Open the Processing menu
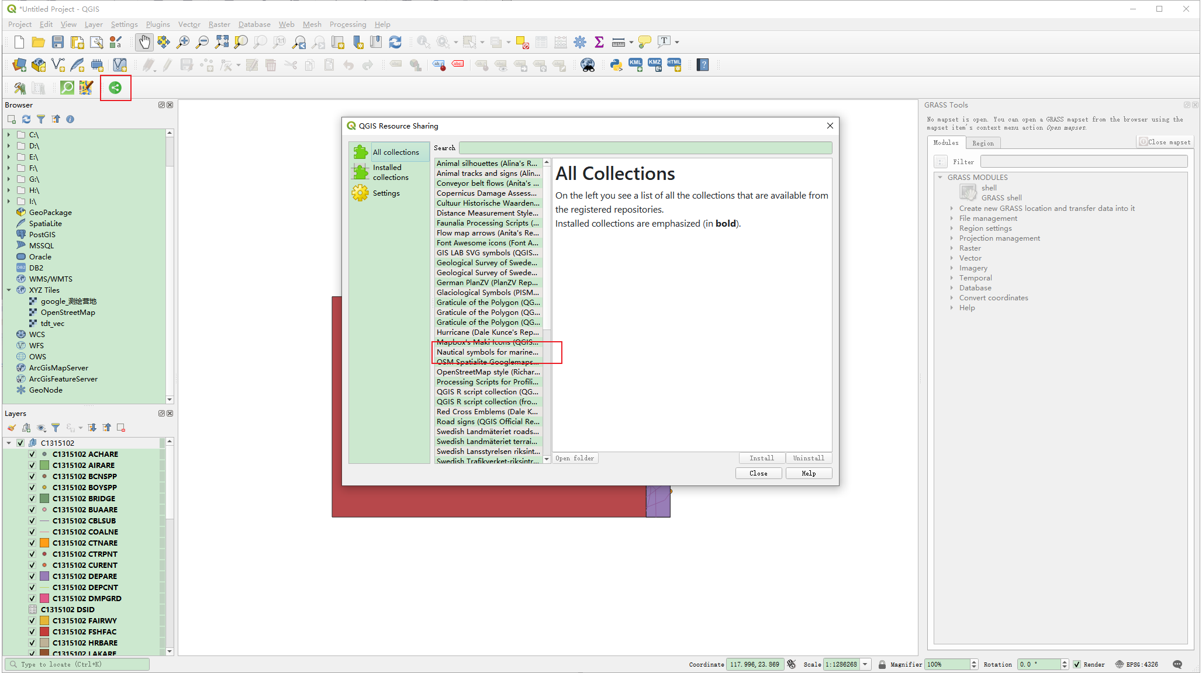The height and width of the screenshot is (673, 1202). [348, 24]
